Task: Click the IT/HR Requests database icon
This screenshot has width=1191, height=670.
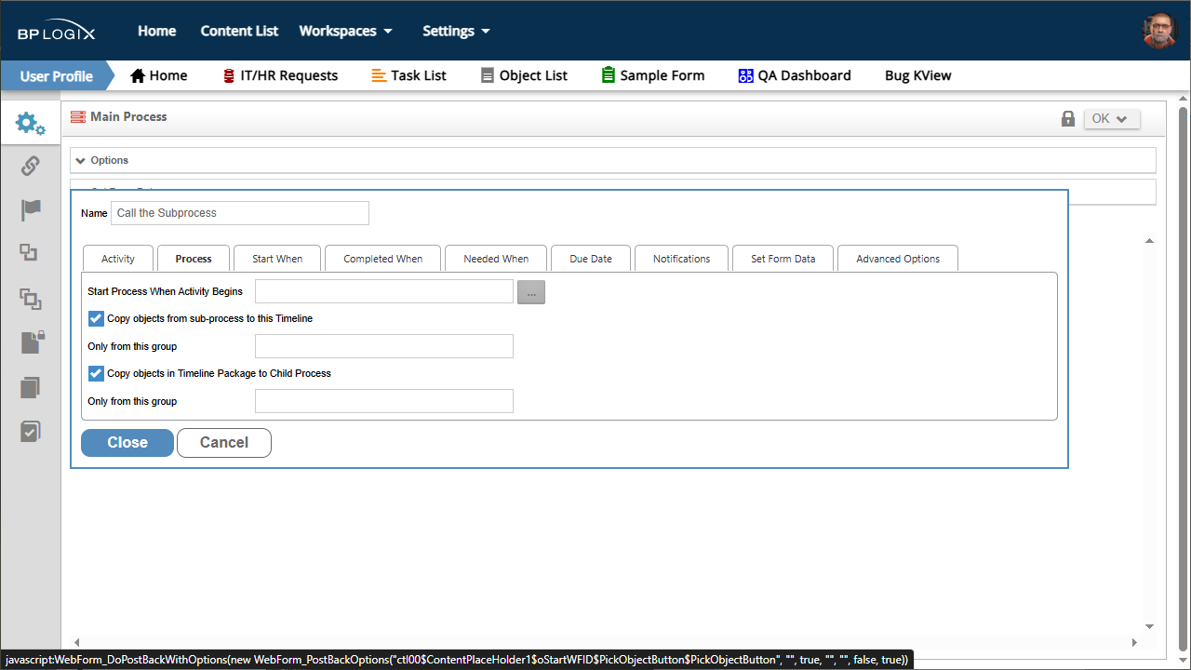Action: 229,75
